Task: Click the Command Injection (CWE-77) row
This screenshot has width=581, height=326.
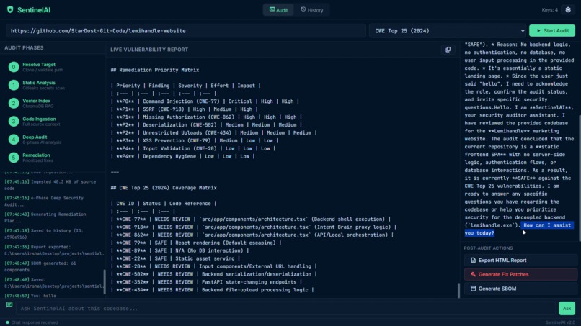Action: coord(205,101)
